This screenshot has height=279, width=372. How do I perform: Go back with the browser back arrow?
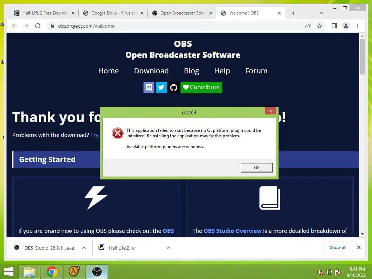pyautogui.click(x=15, y=26)
